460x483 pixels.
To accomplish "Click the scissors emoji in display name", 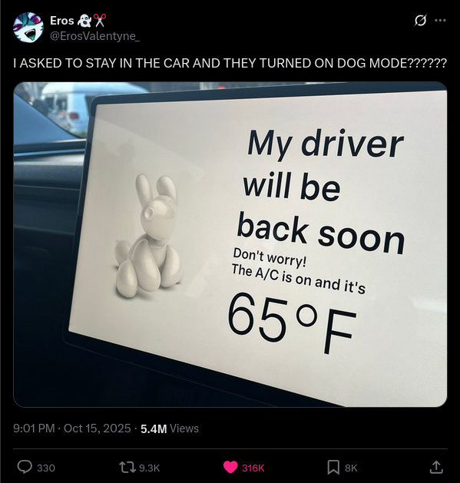I will (100, 21).
